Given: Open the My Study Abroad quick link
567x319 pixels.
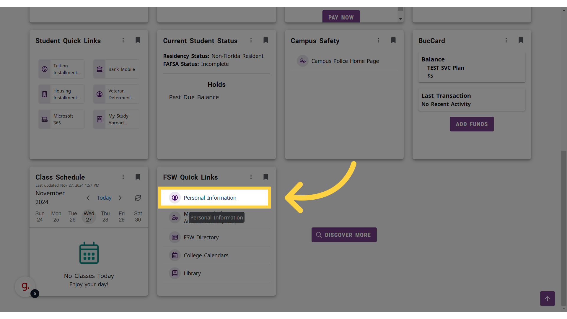Looking at the screenshot, I should 116,119.
